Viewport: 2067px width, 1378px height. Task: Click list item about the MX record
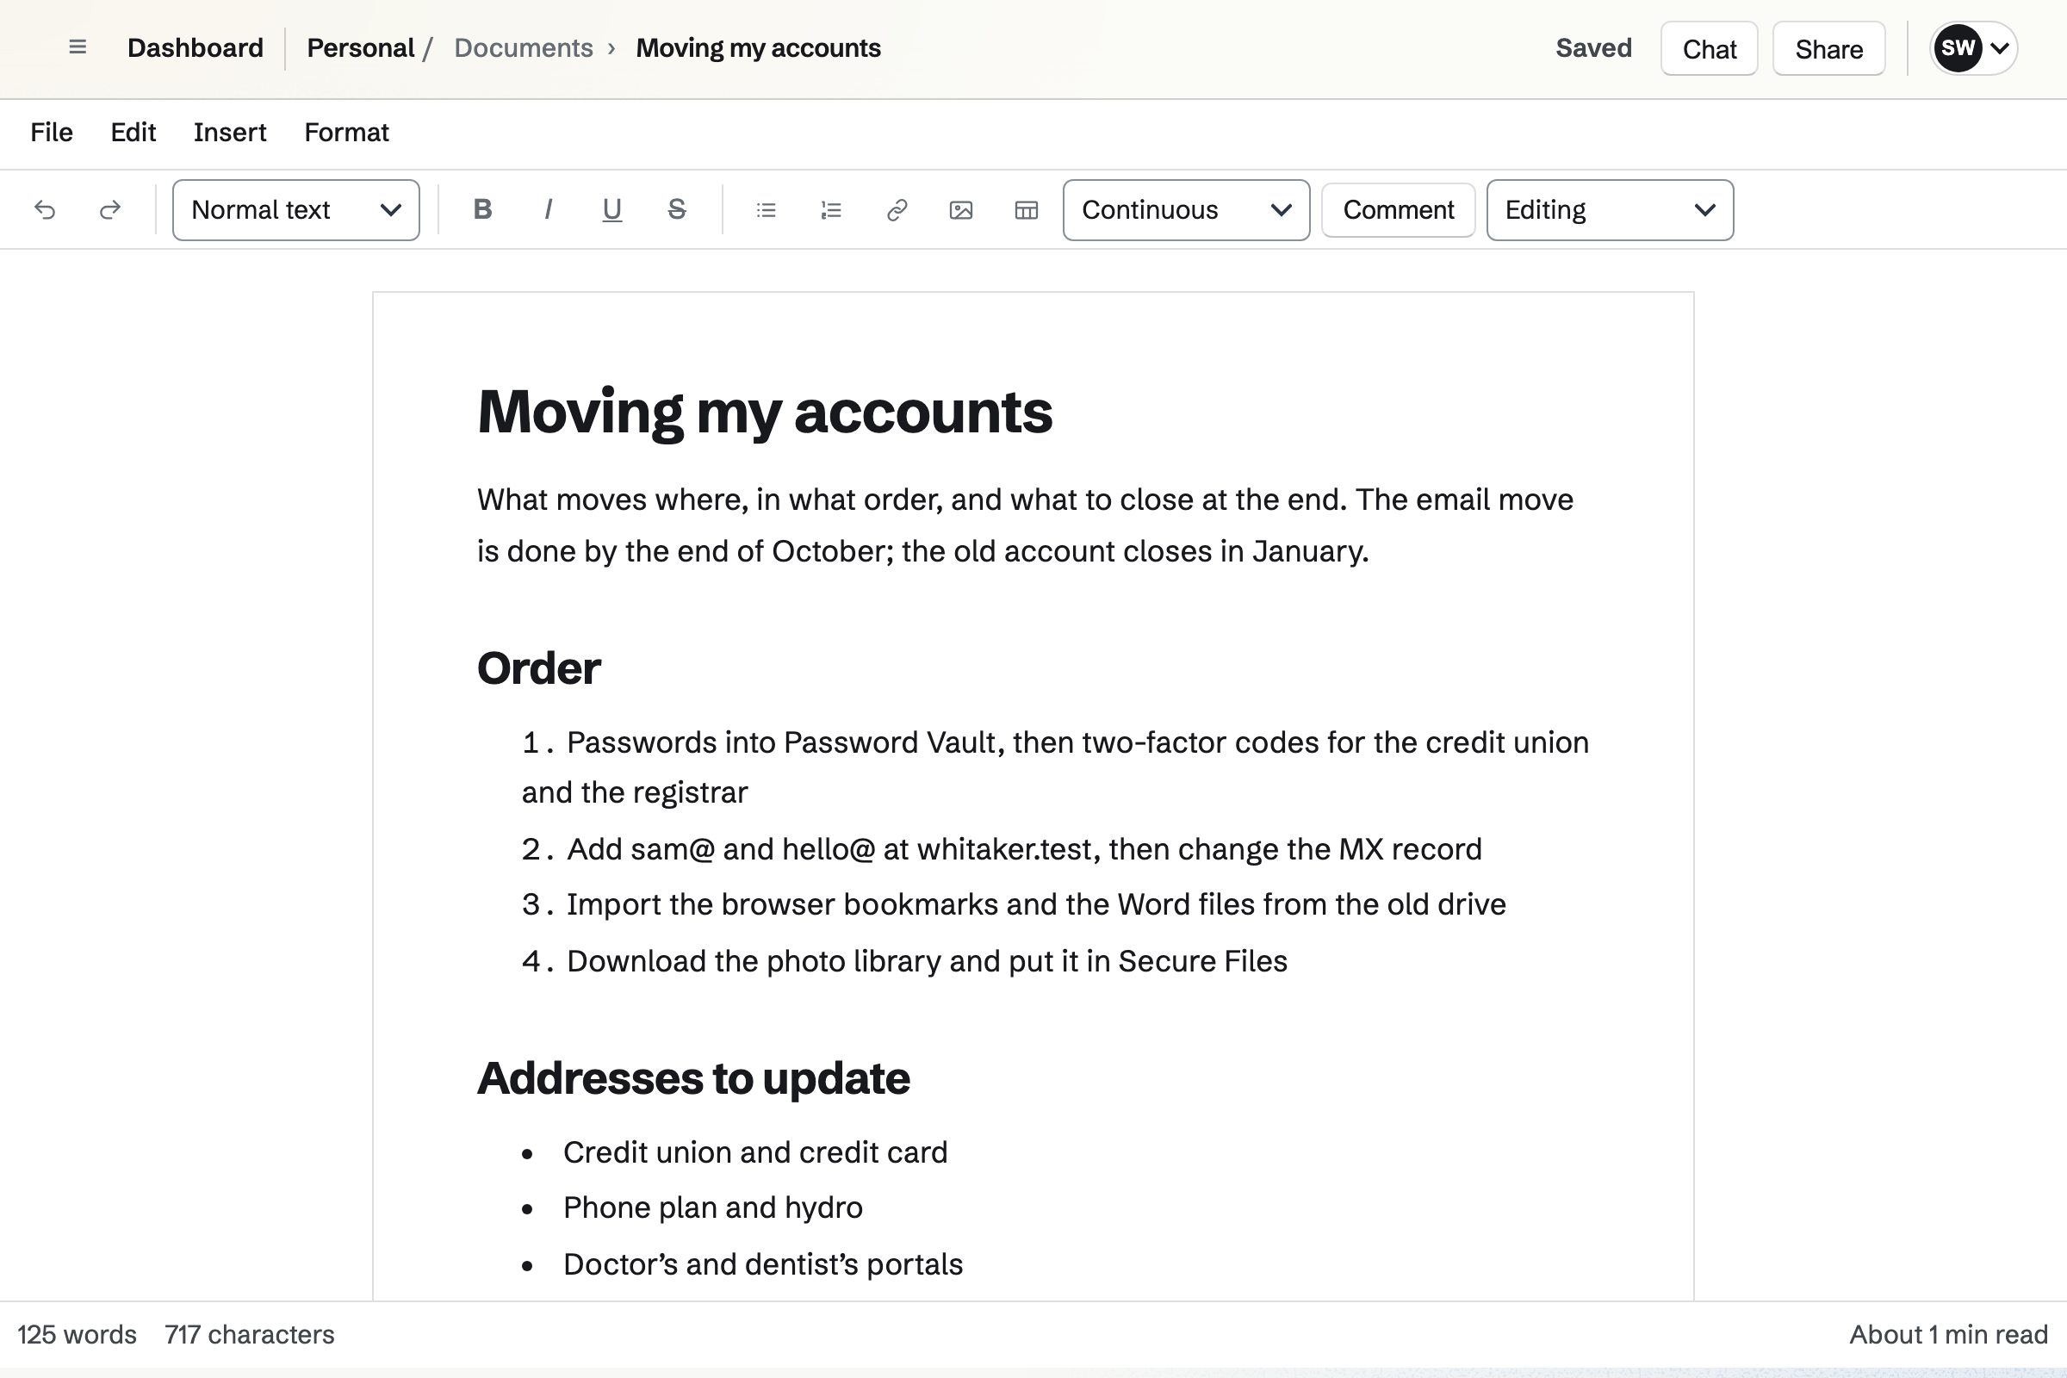click(1002, 850)
